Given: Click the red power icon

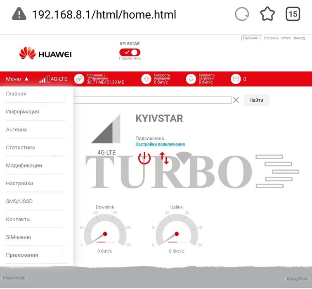Looking at the screenshot, I should [x=144, y=158].
